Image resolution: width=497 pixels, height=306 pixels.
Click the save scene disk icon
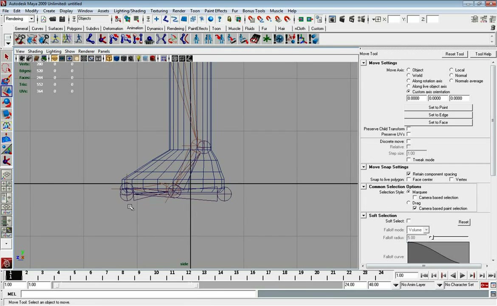pyautogui.click(x=62, y=19)
